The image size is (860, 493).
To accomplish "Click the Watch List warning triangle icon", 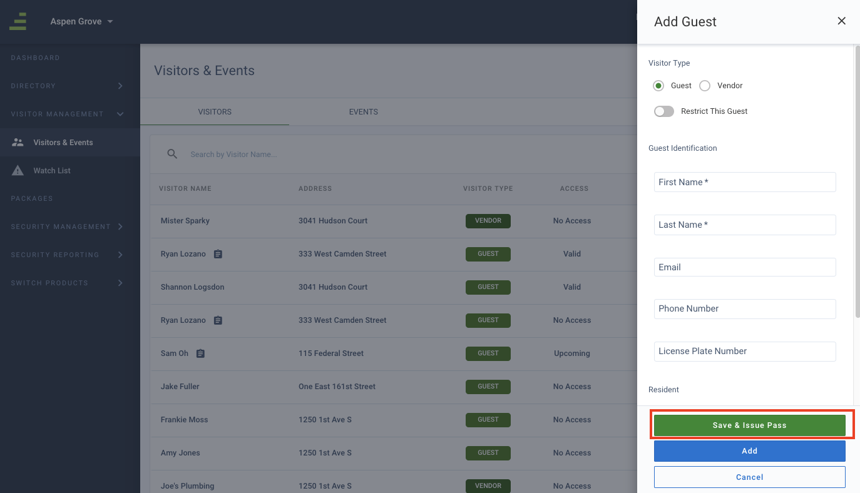I will (18, 171).
